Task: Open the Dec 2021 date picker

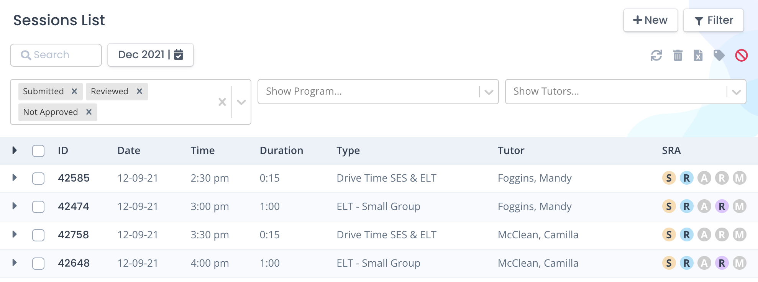Action: tap(151, 55)
